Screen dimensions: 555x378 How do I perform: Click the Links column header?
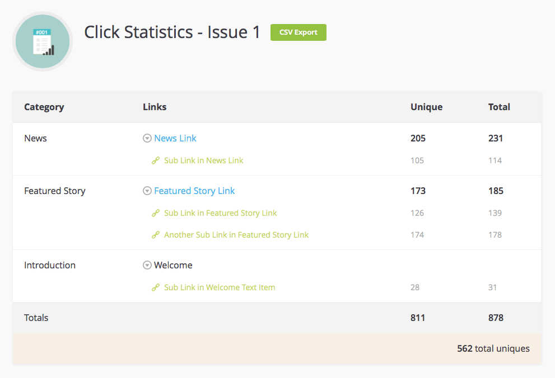[x=155, y=107]
